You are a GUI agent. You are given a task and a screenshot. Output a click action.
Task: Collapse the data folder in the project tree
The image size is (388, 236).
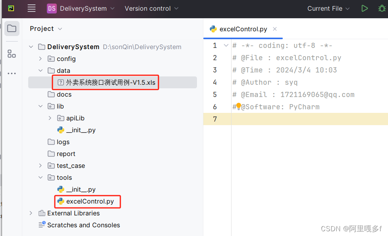pyautogui.click(x=39, y=70)
